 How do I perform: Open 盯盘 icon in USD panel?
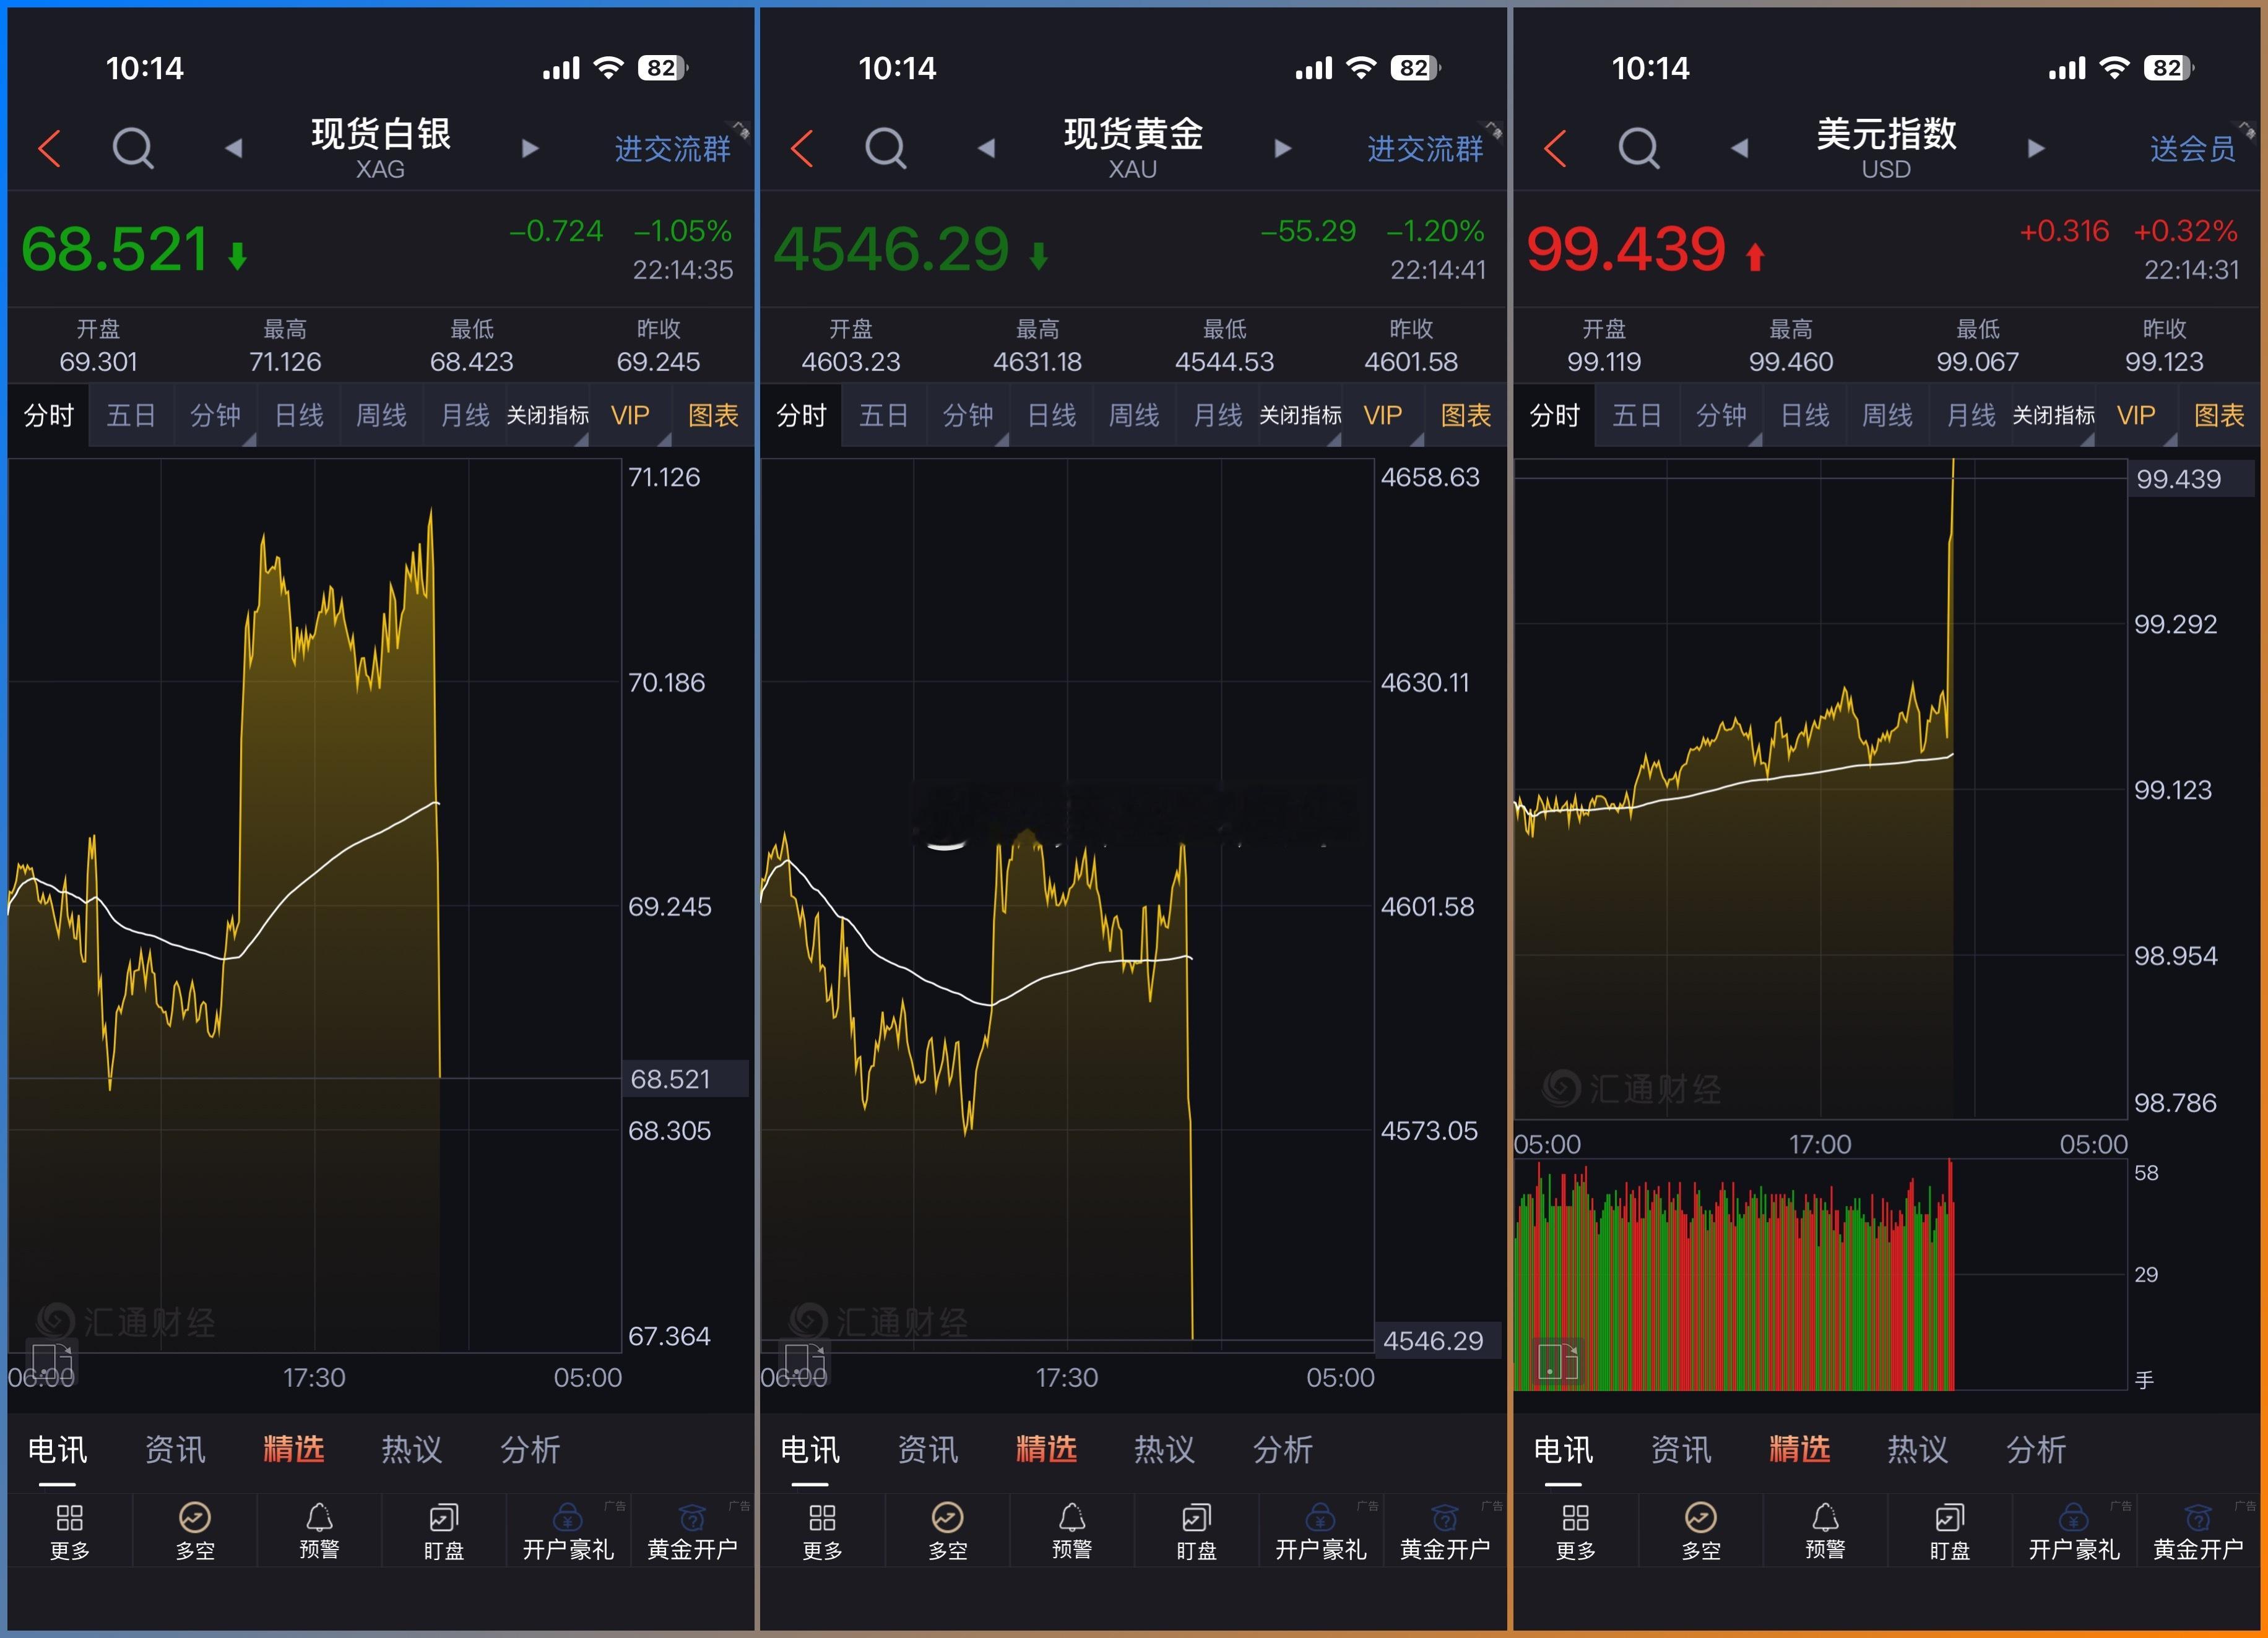click(1949, 1531)
